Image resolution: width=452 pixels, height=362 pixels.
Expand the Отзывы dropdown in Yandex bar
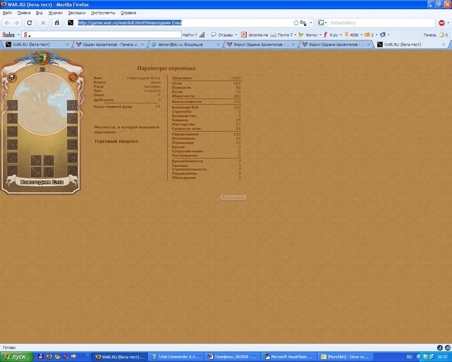(236, 35)
